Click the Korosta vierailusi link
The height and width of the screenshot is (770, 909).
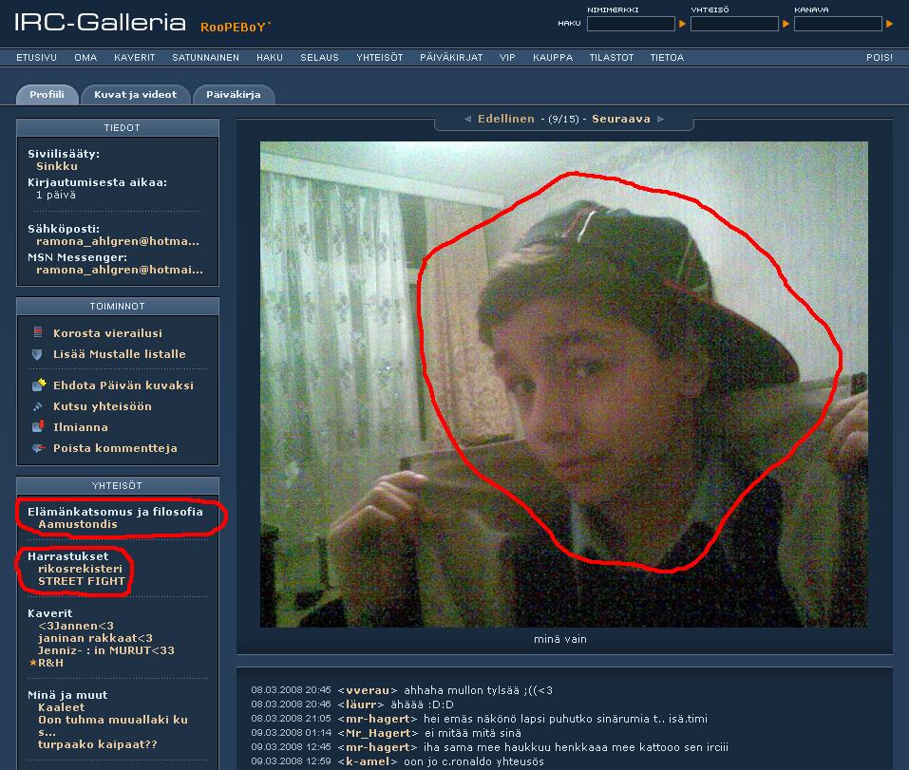(108, 333)
